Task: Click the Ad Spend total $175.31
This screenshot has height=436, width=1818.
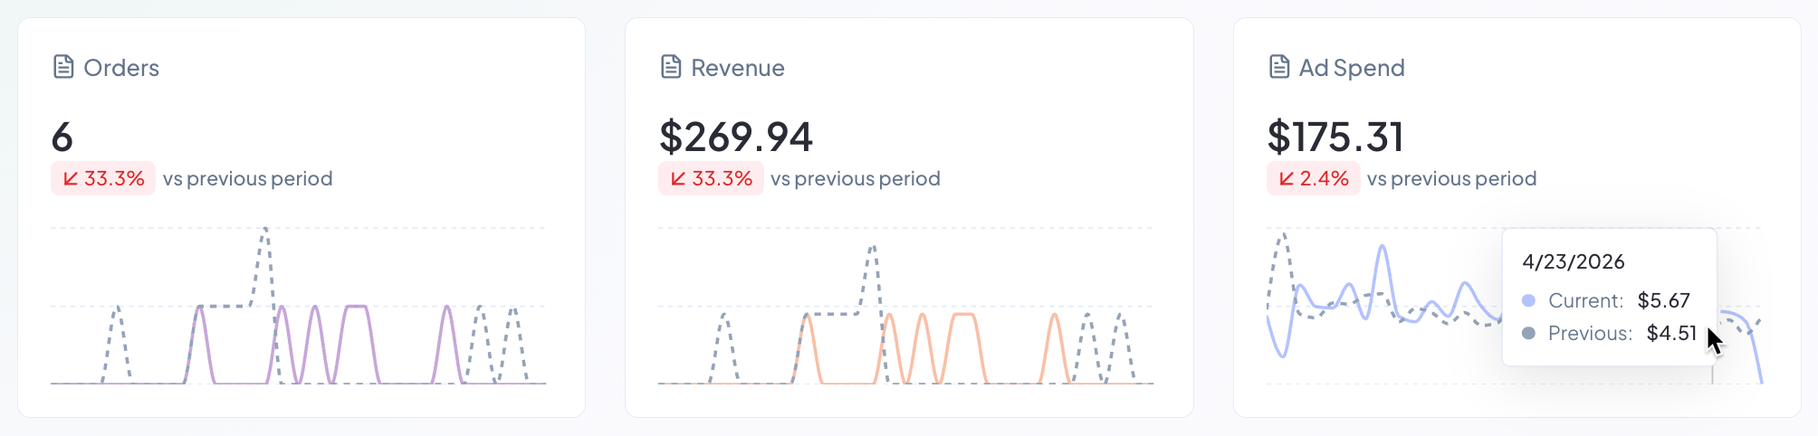Action: tap(1335, 137)
